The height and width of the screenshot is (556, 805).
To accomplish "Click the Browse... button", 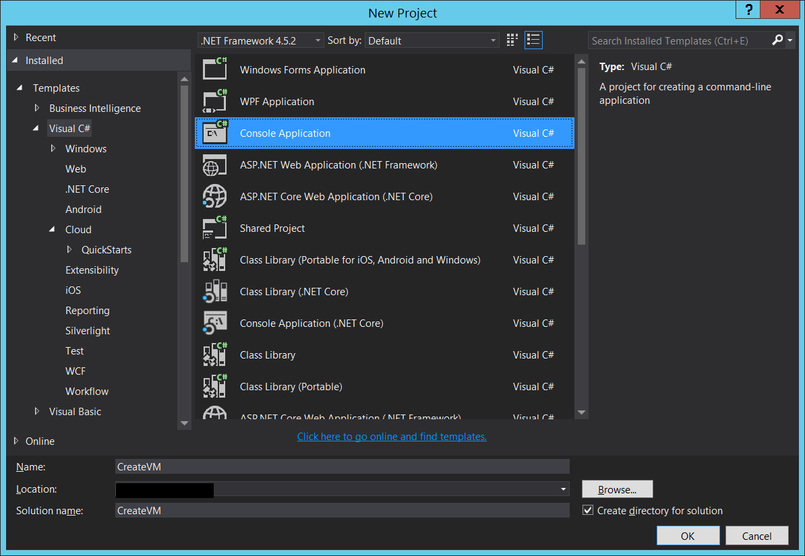I will (617, 489).
